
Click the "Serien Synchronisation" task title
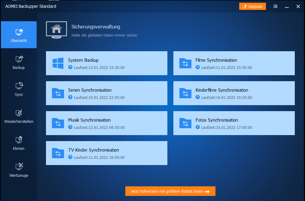[x=90, y=90]
